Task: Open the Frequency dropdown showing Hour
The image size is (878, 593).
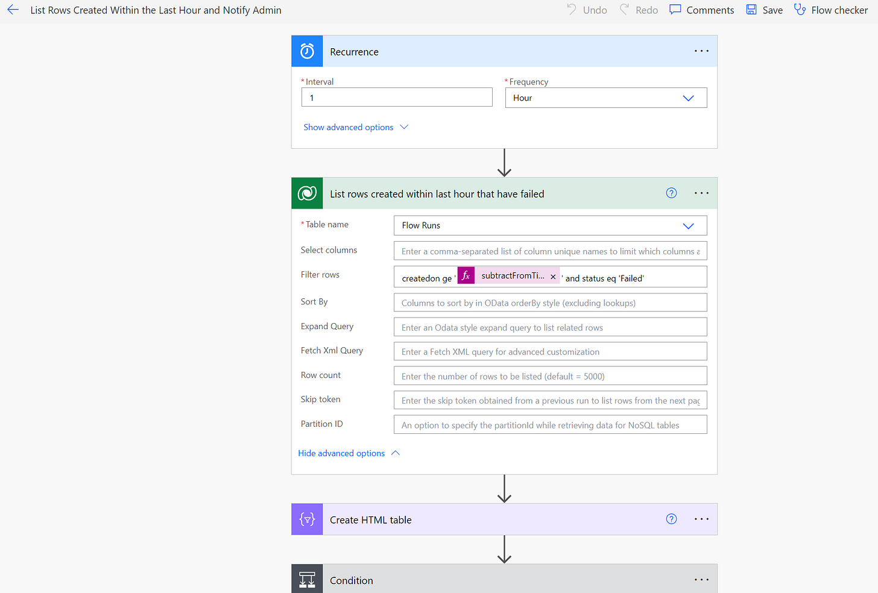Action: (x=606, y=98)
